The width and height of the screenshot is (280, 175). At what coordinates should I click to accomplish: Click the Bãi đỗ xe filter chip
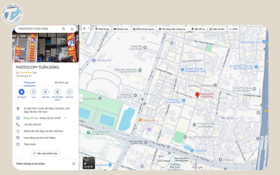point(198,29)
